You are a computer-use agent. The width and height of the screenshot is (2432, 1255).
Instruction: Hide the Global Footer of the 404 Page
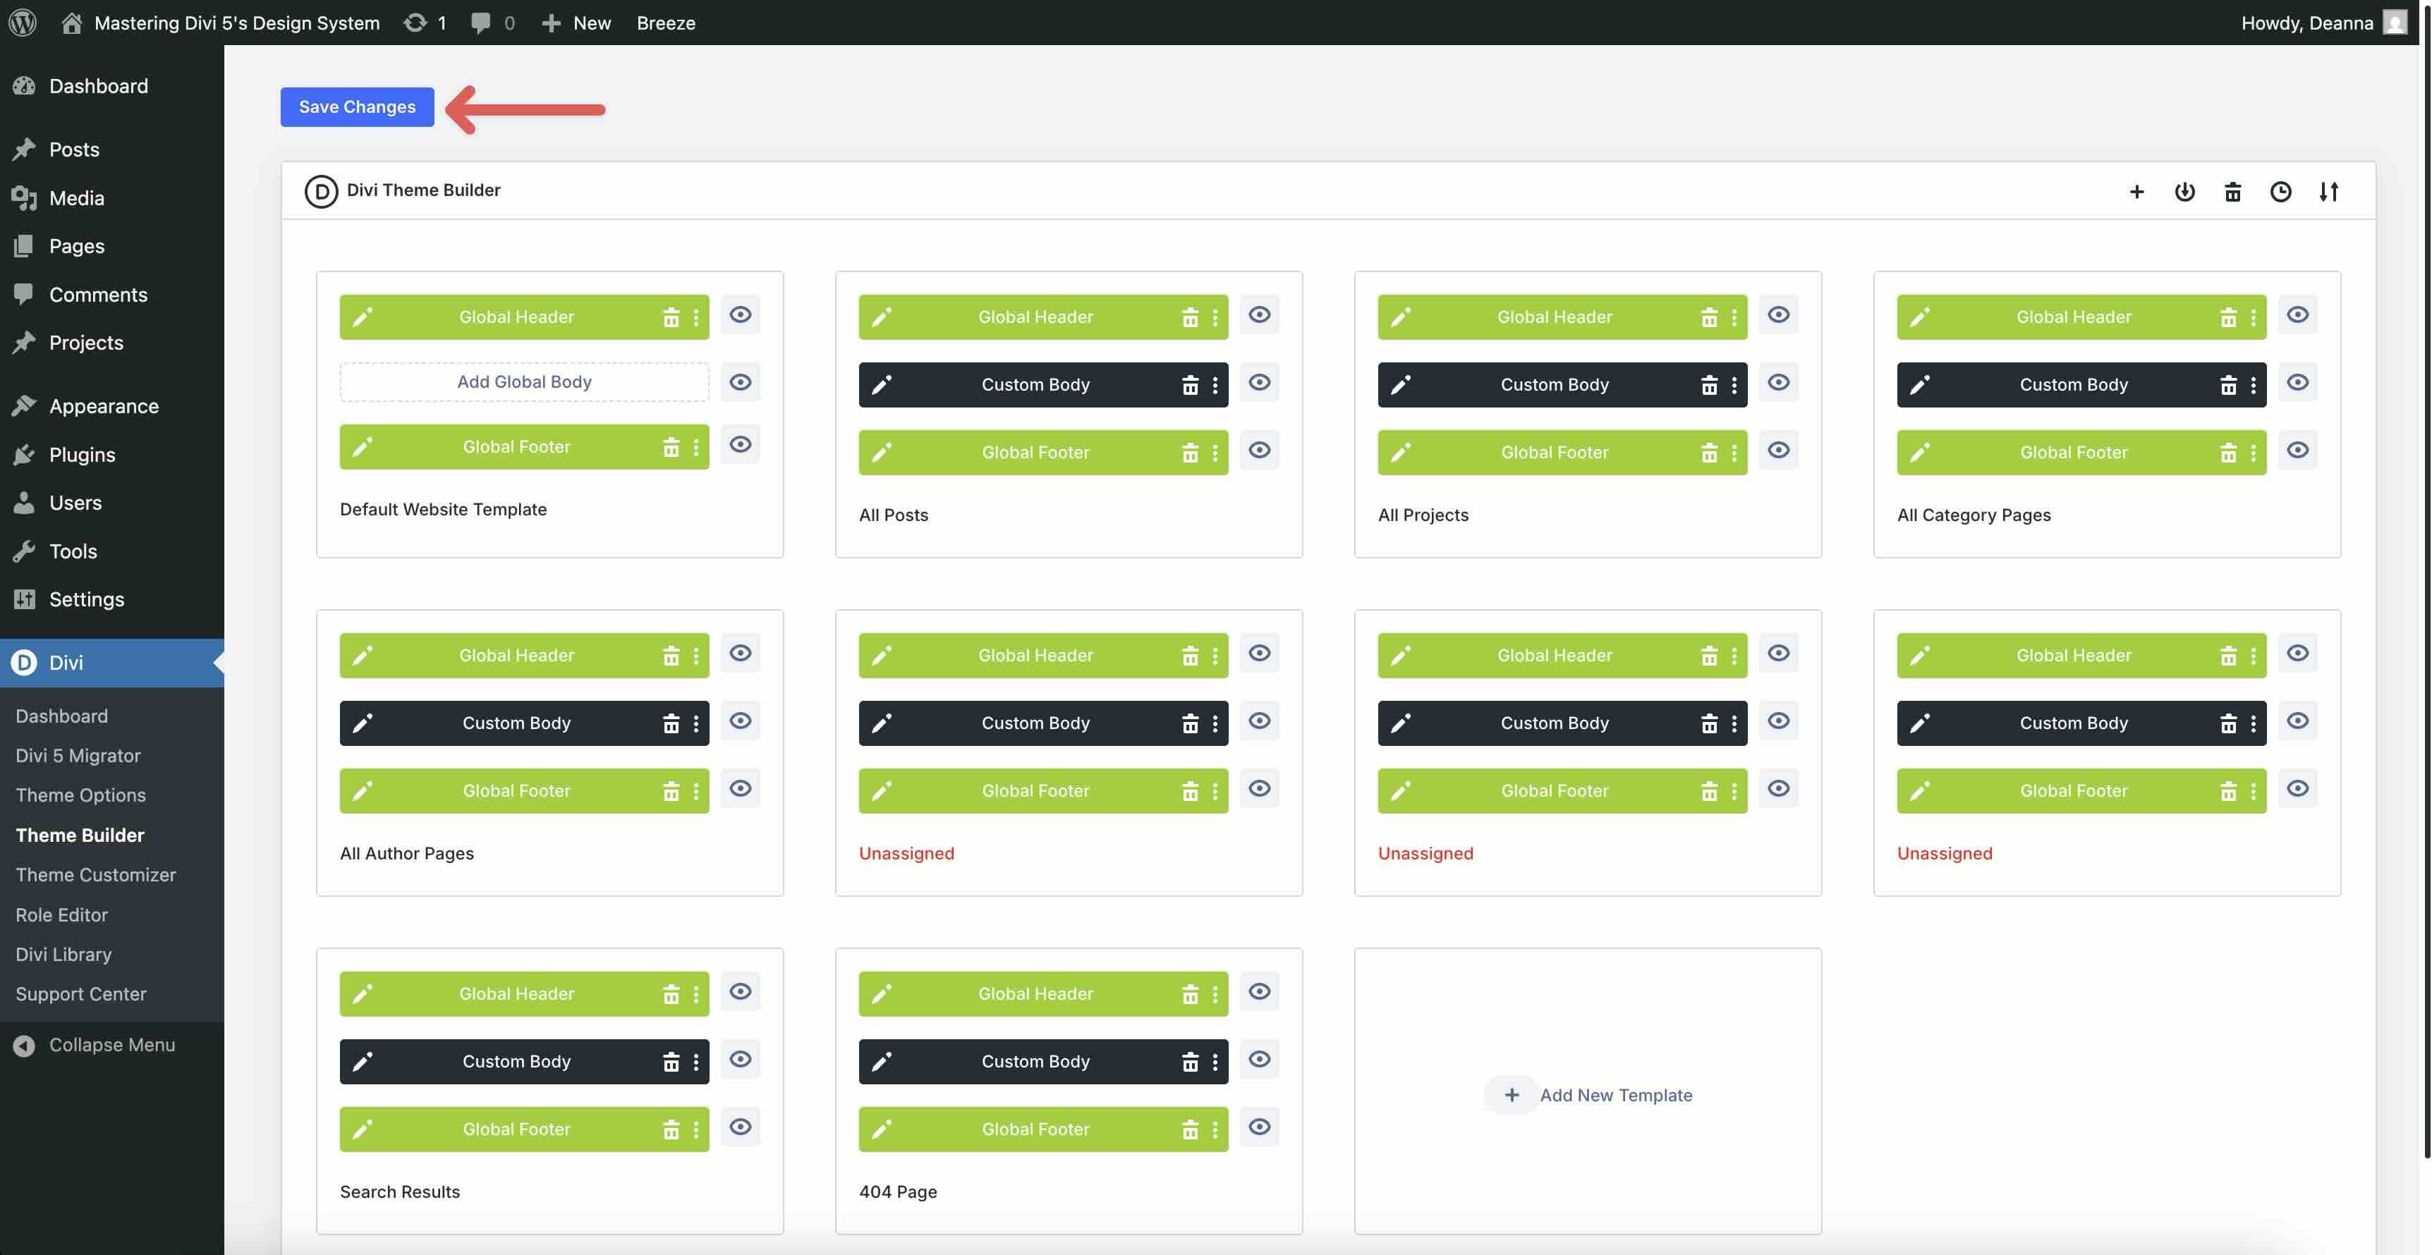coord(1260,1127)
